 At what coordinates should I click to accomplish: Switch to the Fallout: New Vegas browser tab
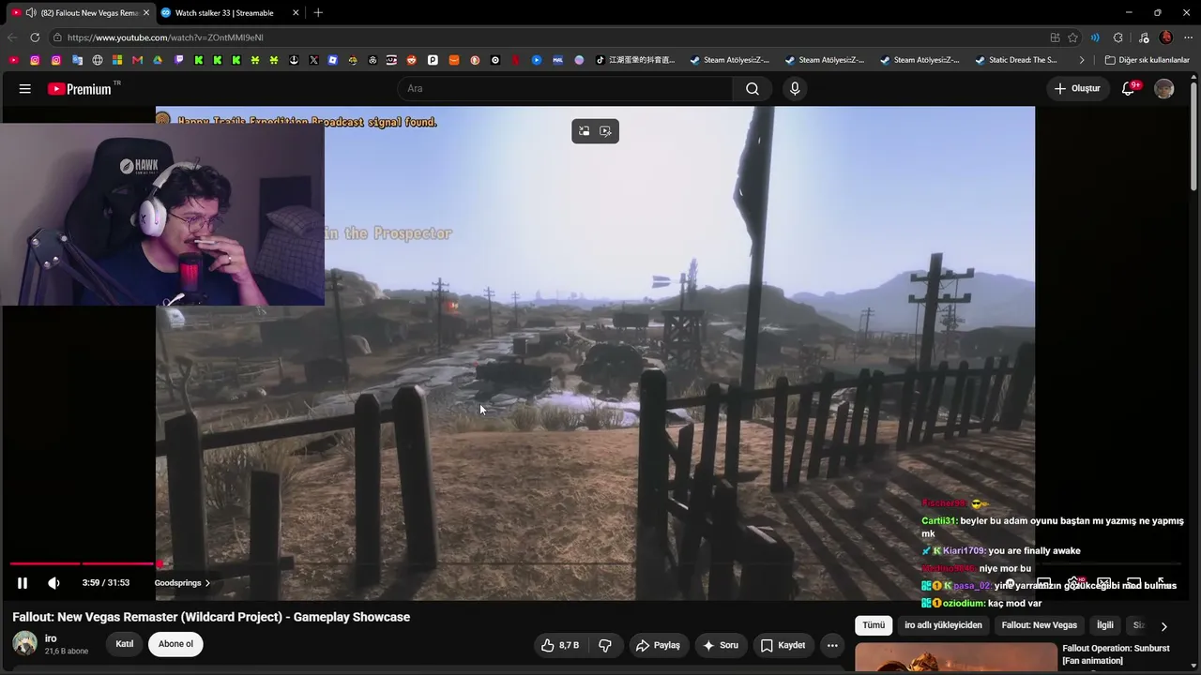click(81, 13)
